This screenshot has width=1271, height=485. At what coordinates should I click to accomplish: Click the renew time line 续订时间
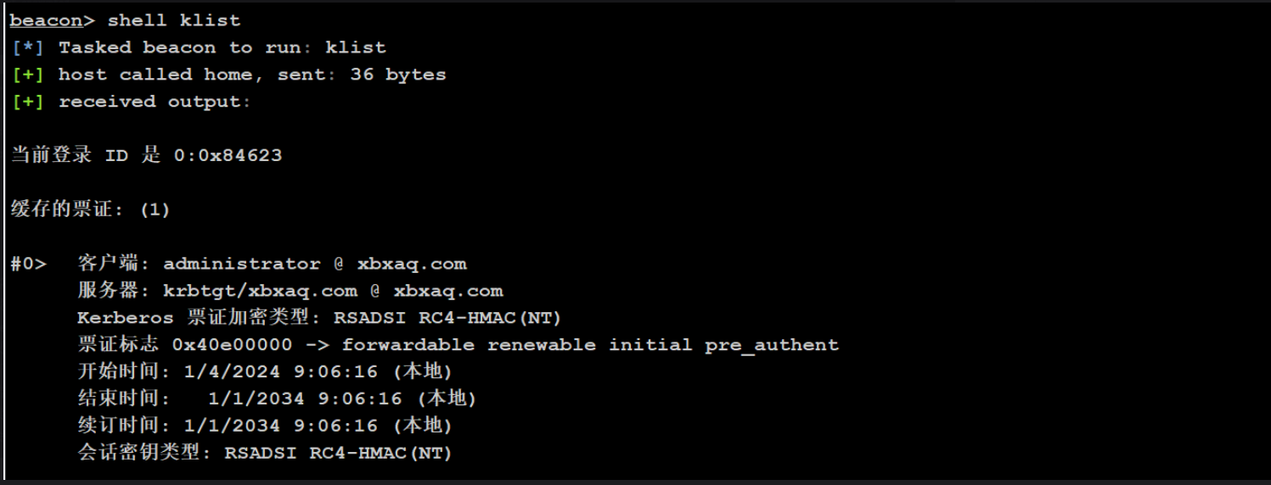(x=265, y=426)
